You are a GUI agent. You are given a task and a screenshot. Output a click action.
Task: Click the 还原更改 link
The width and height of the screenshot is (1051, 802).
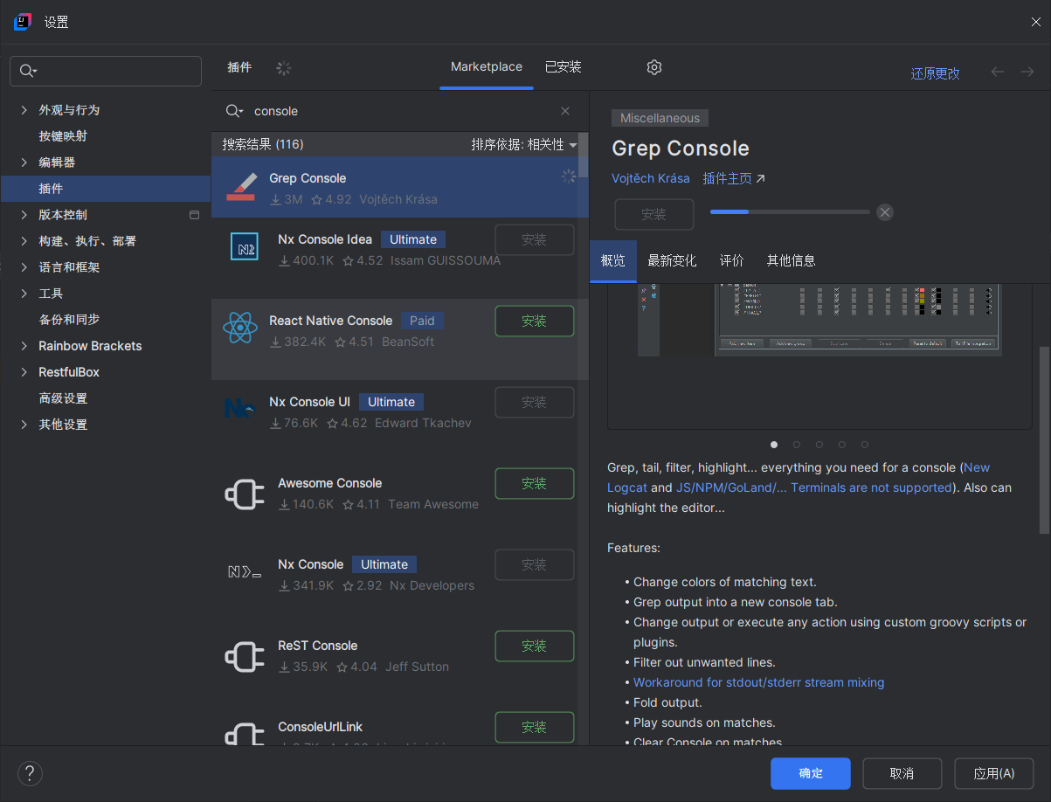coord(936,74)
